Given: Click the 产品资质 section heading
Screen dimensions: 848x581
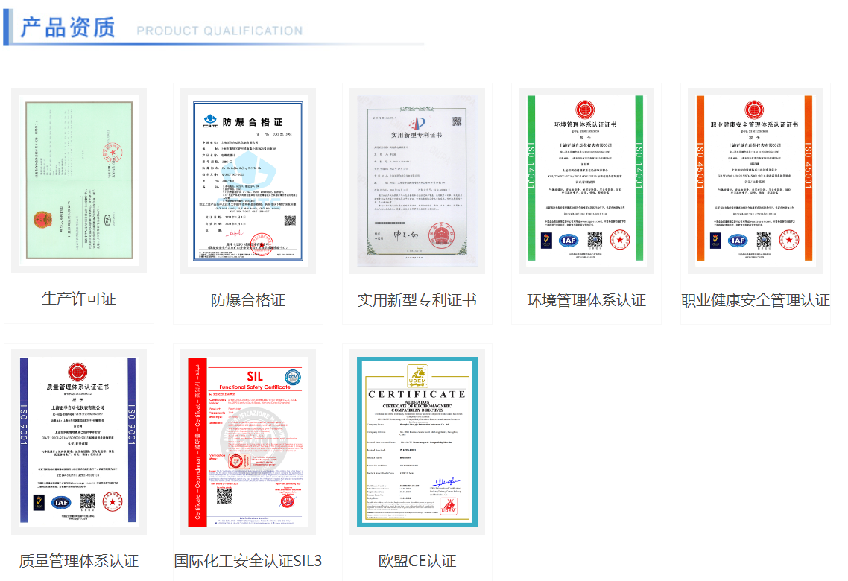Looking at the screenshot, I should point(67,28).
